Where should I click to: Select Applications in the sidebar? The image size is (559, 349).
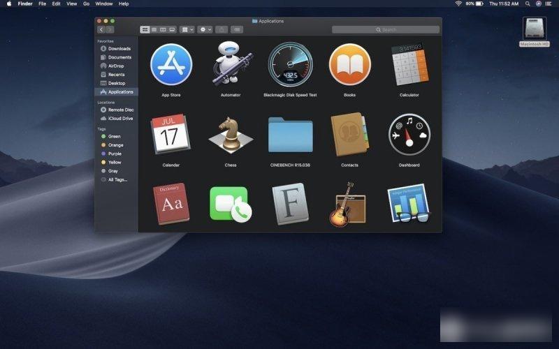116,92
